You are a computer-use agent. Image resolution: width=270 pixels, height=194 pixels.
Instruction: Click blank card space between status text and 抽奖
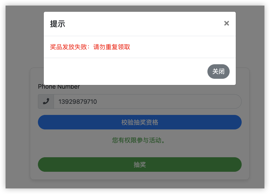[x=140, y=151]
